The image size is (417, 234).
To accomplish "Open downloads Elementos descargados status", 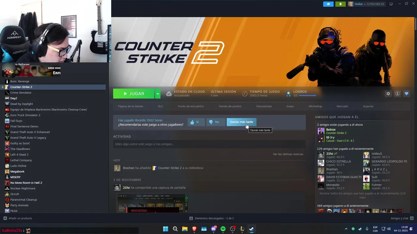I will (x=212, y=218).
